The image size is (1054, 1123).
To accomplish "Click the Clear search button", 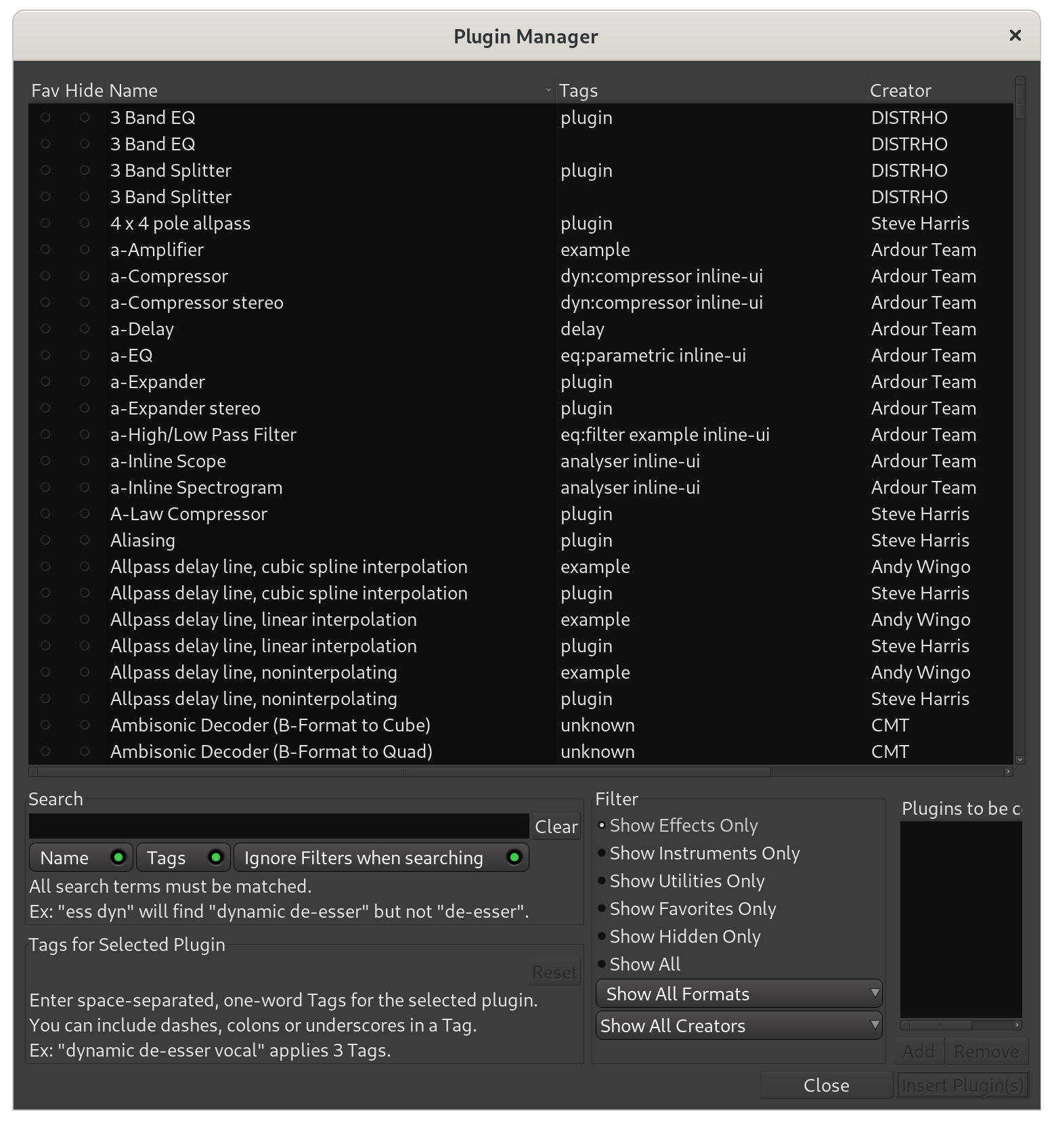I will click(556, 827).
